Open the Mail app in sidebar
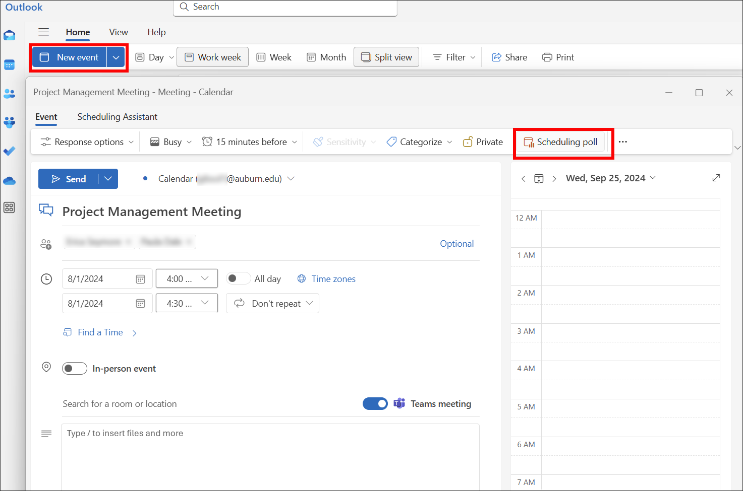The width and height of the screenshot is (743, 491). (x=9, y=35)
